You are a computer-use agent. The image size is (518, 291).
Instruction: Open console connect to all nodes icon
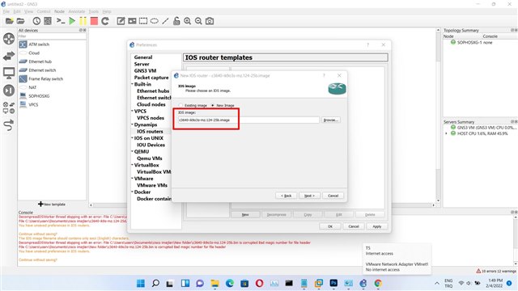tap(61, 21)
